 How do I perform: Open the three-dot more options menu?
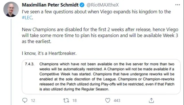[x=177, y=5]
